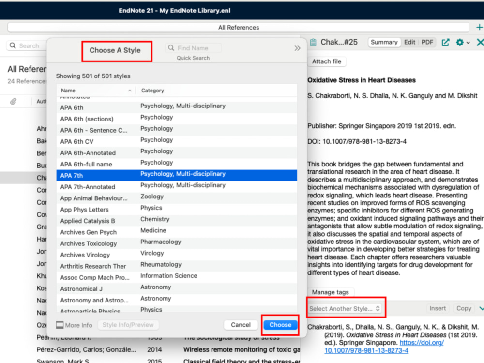Image resolution: width=484 pixels, height=363 pixels.
Task: Click the More Info button
Action: 74,325
